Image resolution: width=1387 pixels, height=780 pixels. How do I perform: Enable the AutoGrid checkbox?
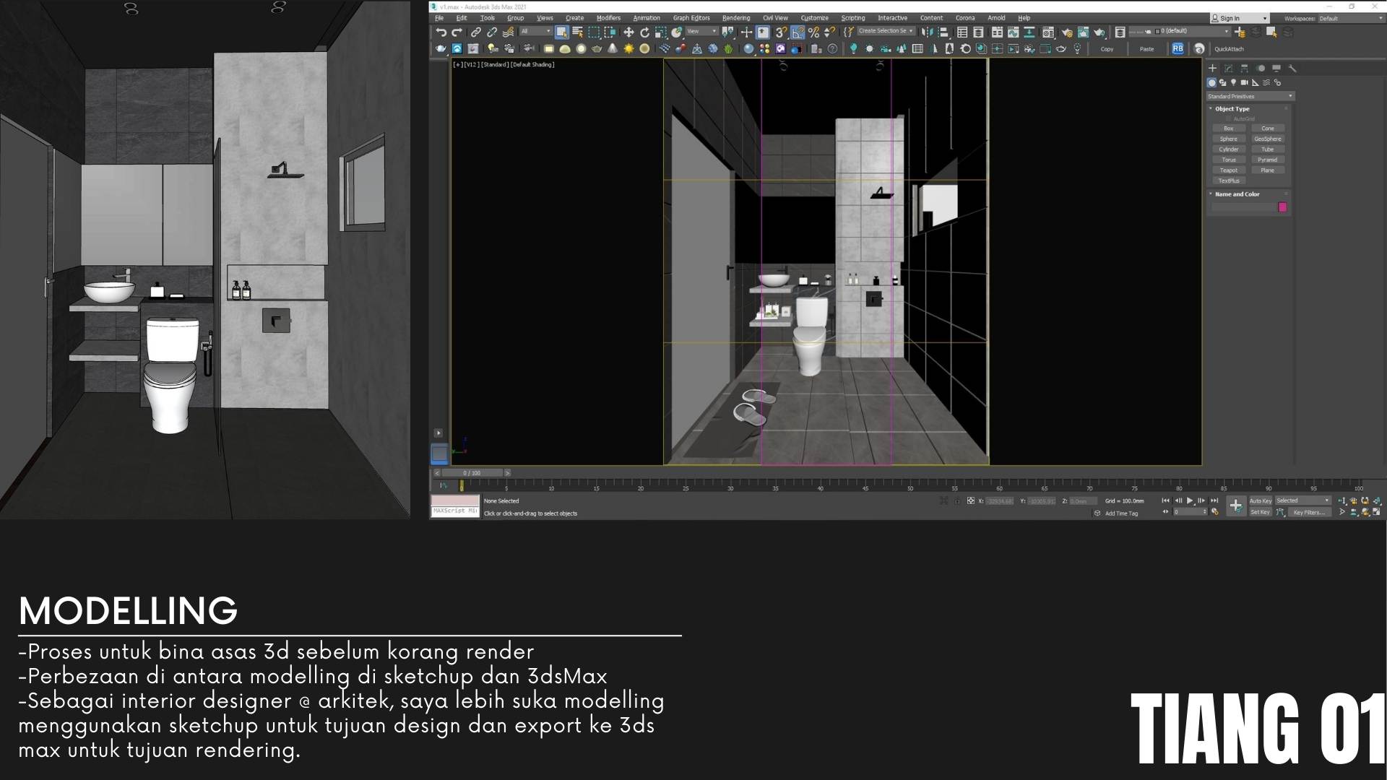point(1228,118)
